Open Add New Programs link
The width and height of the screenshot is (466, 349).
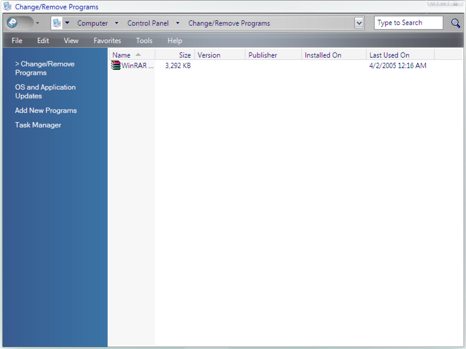click(x=46, y=111)
